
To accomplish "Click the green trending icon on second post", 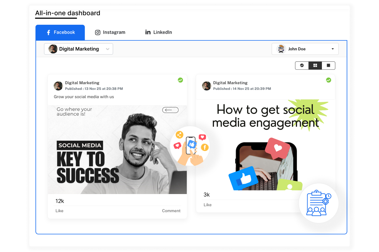I will coord(329,80).
